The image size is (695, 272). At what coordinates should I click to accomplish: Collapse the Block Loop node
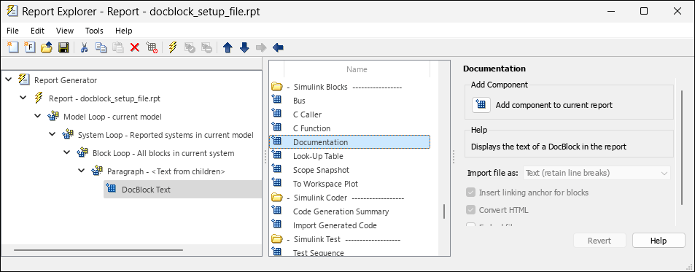67,153
